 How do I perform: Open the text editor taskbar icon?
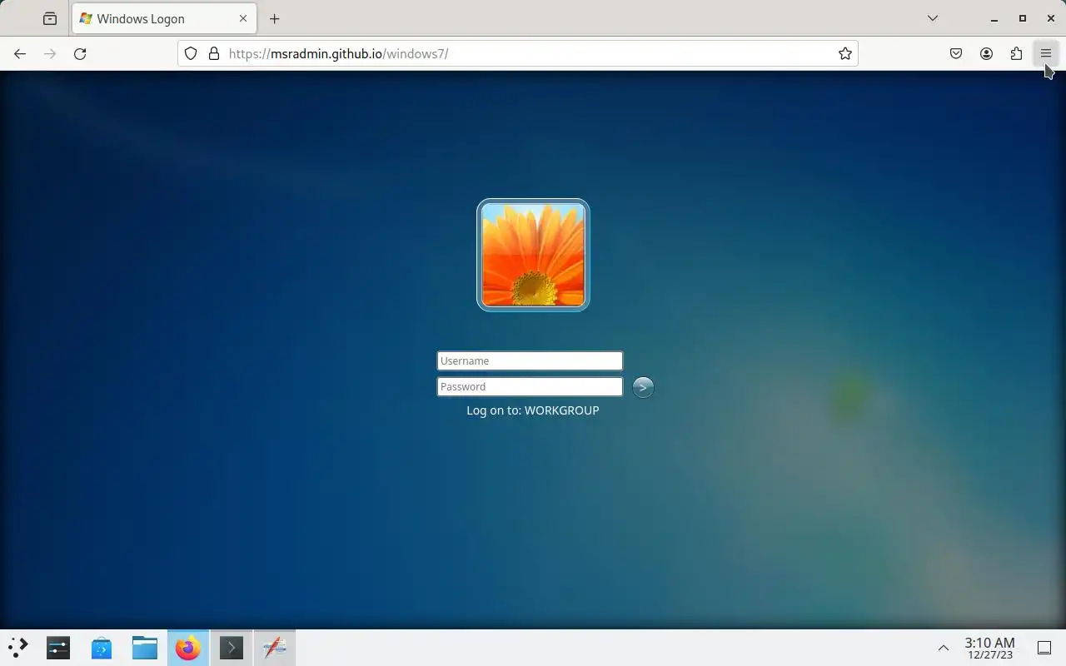[x=275, y=648]
